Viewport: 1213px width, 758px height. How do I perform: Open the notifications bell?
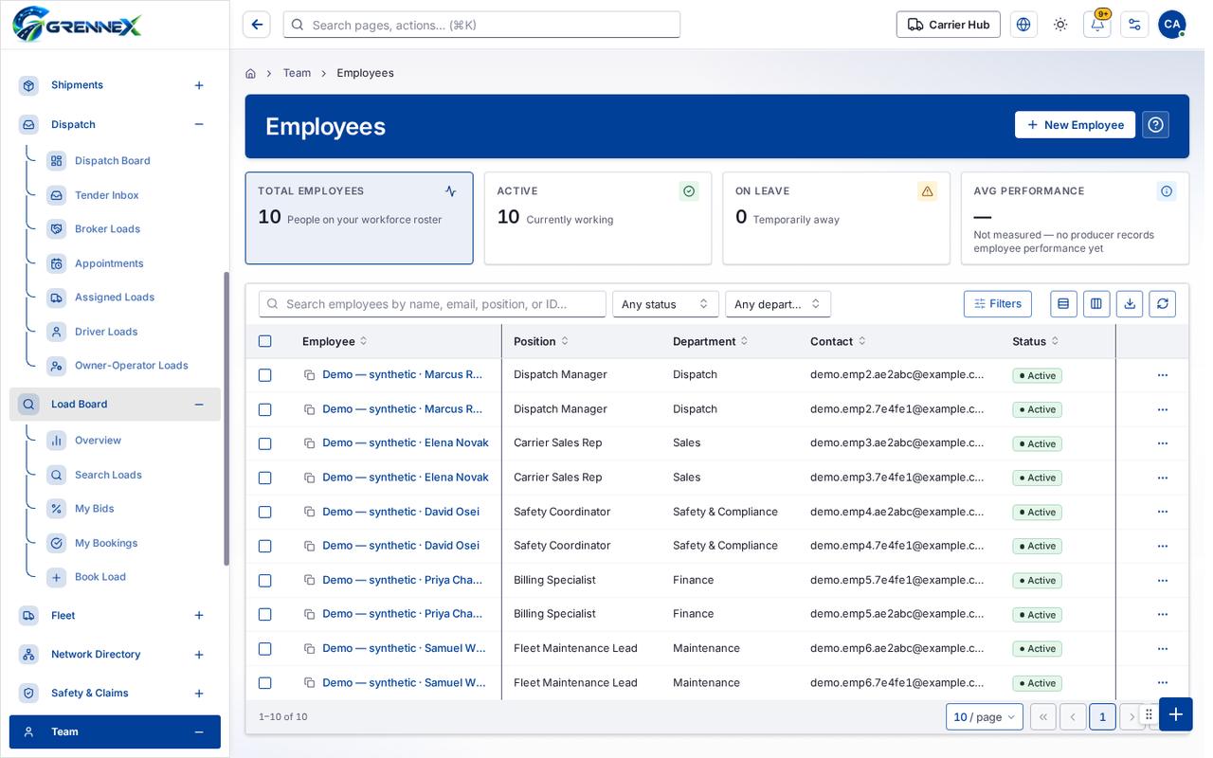(1097, 25)
